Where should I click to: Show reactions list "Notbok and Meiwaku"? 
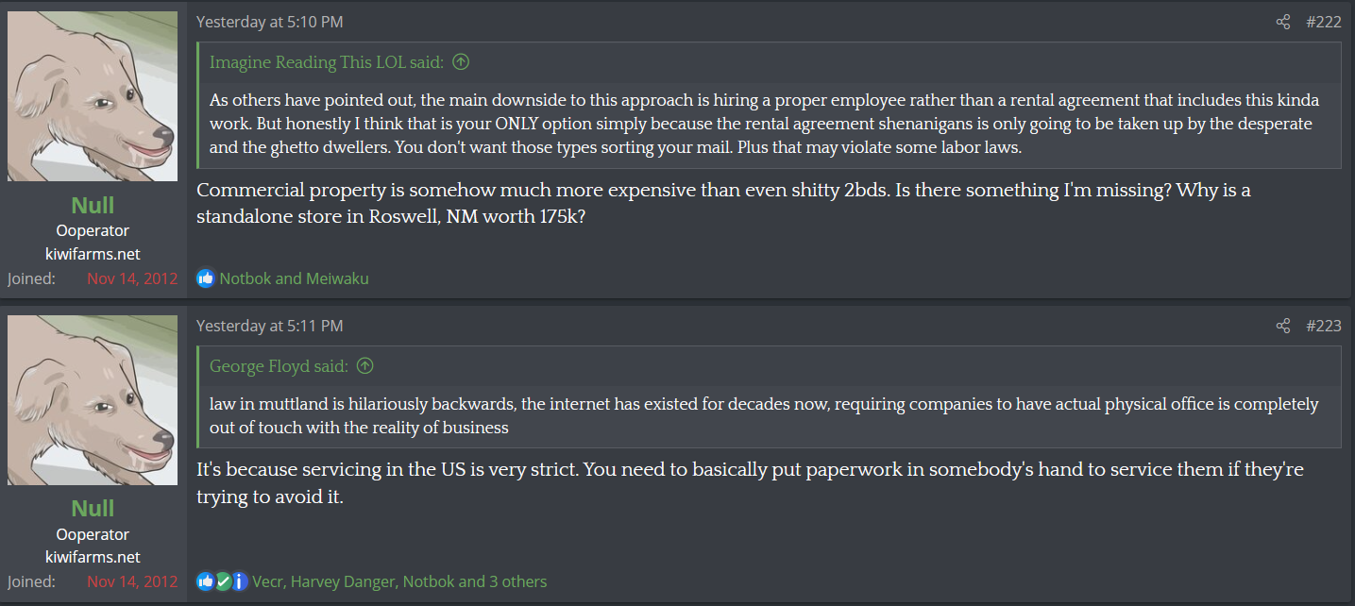tap(294, 278)
